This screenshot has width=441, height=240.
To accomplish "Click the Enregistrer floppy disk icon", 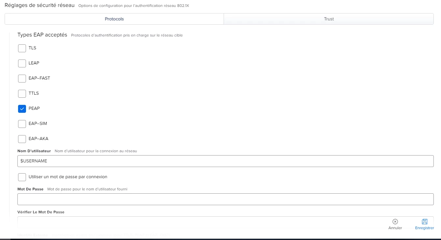I will coord(425,222).
